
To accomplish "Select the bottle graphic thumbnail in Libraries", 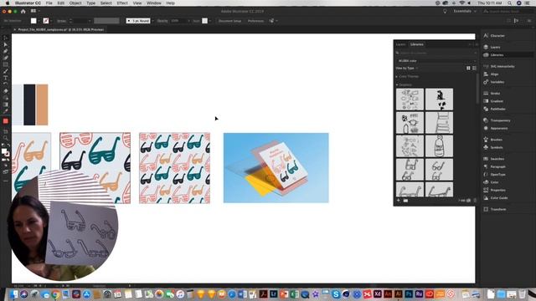I will [x=439, y=146].
